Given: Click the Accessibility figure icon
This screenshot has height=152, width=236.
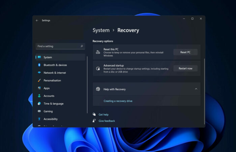Looking at the screenshot, I should (x=39, y=119).
